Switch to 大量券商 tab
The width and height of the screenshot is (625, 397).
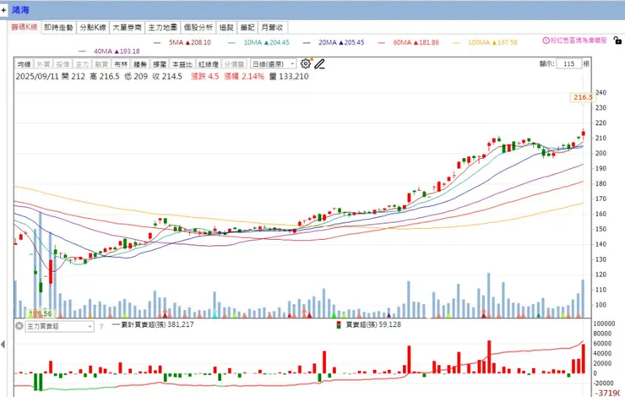pos(128,28)
